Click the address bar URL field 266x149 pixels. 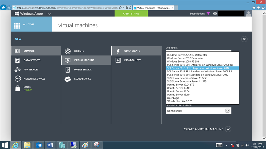click(67, 8)
